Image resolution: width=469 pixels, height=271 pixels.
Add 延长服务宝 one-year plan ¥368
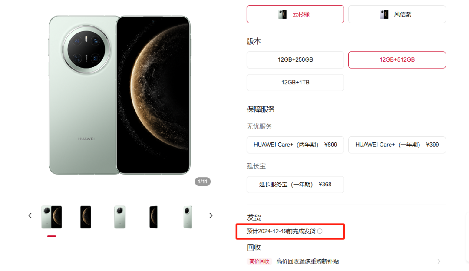click(295, 185)
